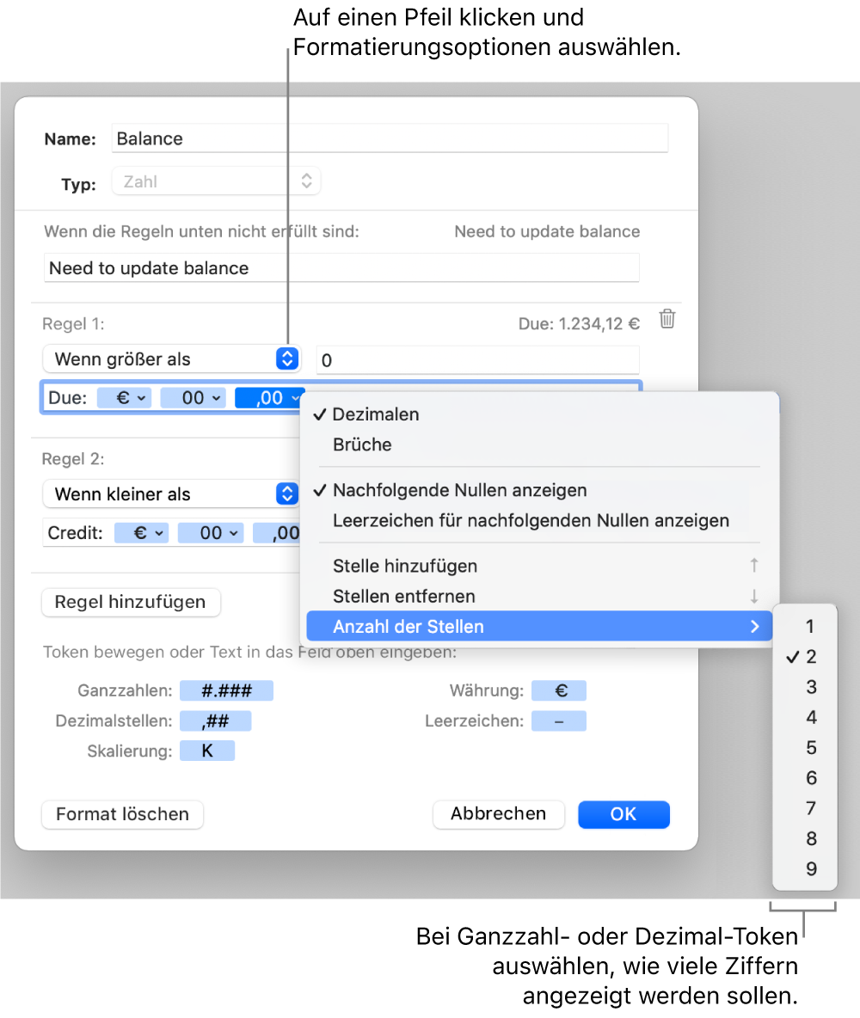Viewport: 860px width, 1018px height.
Task: Pick the Leerzeichen '–' token
Action: point(559,721)
